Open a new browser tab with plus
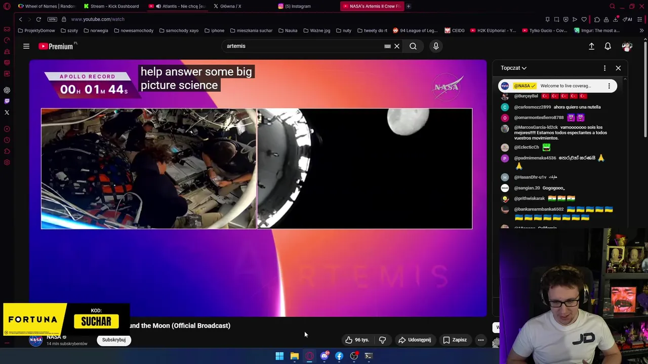Screen dimensions: 648x364 (x=409, y=6)
